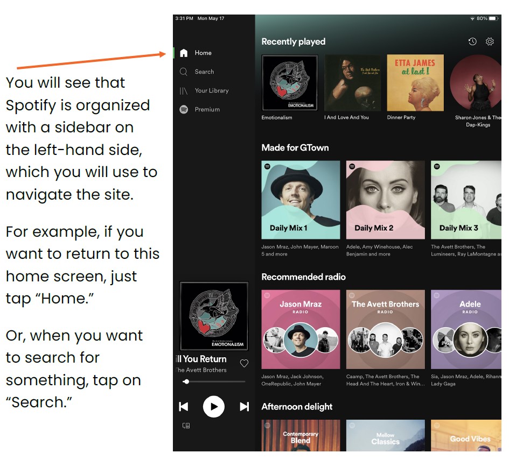The image size is (516, 467).
Task: Click the battery indicator in status bar
Action: 493,18
